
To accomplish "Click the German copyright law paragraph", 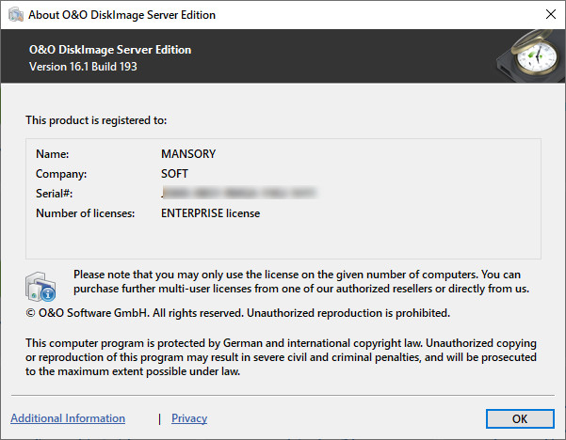I will pos(281,358).
